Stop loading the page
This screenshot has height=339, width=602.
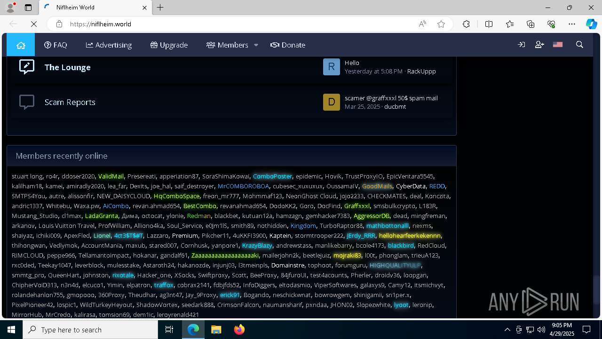tap(34, 24)
